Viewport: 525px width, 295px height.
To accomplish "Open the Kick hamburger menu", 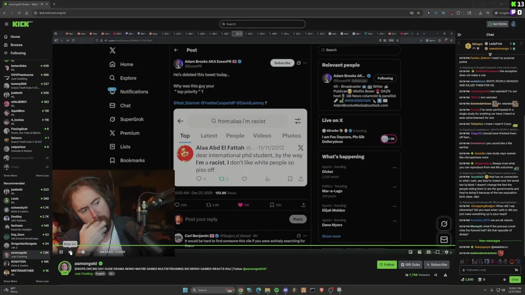I will tap(6, 24).
